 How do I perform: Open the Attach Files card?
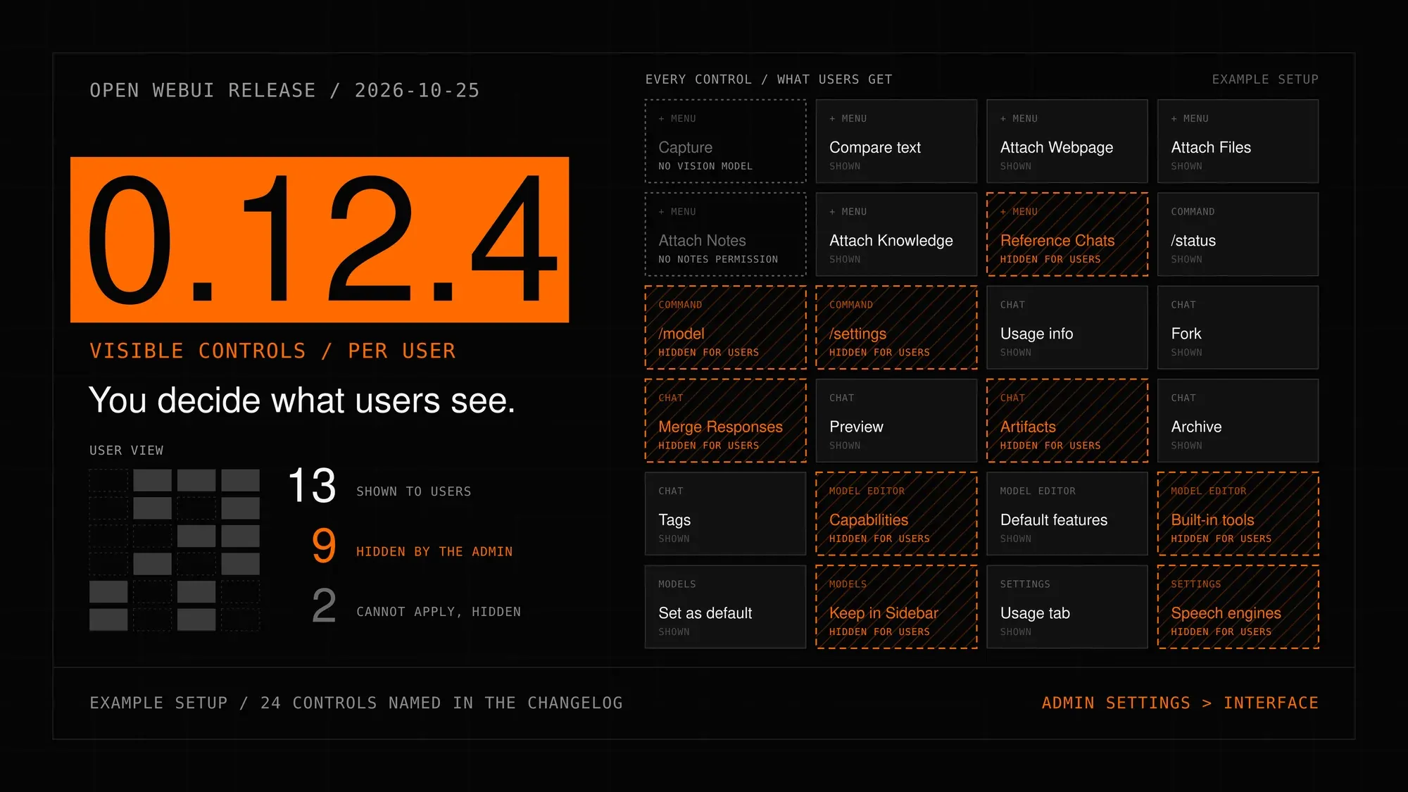point(1238,141)
